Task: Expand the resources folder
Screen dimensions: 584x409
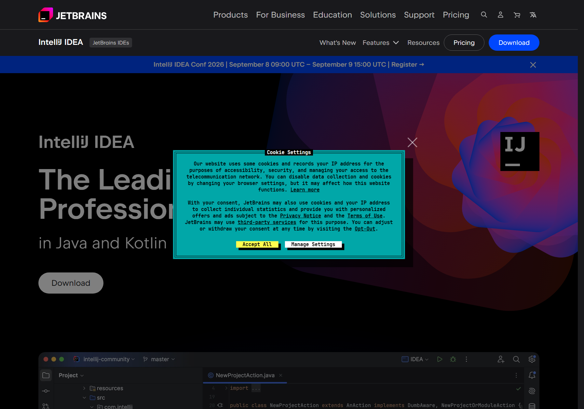Action: (84, 388)
